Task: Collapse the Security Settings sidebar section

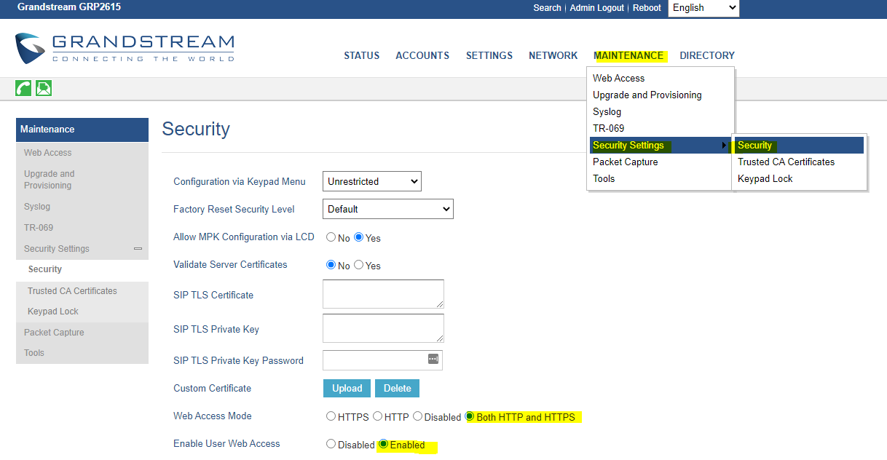Action: 138,249
